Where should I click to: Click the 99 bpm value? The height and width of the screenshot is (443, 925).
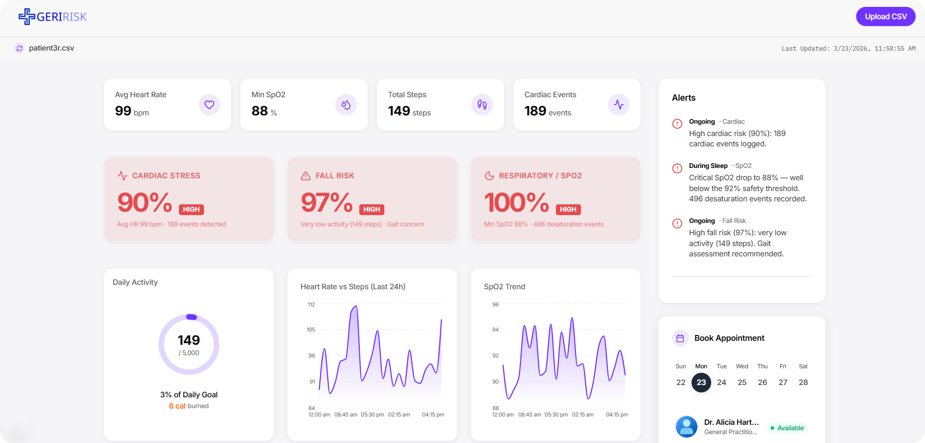pos(132,111)
